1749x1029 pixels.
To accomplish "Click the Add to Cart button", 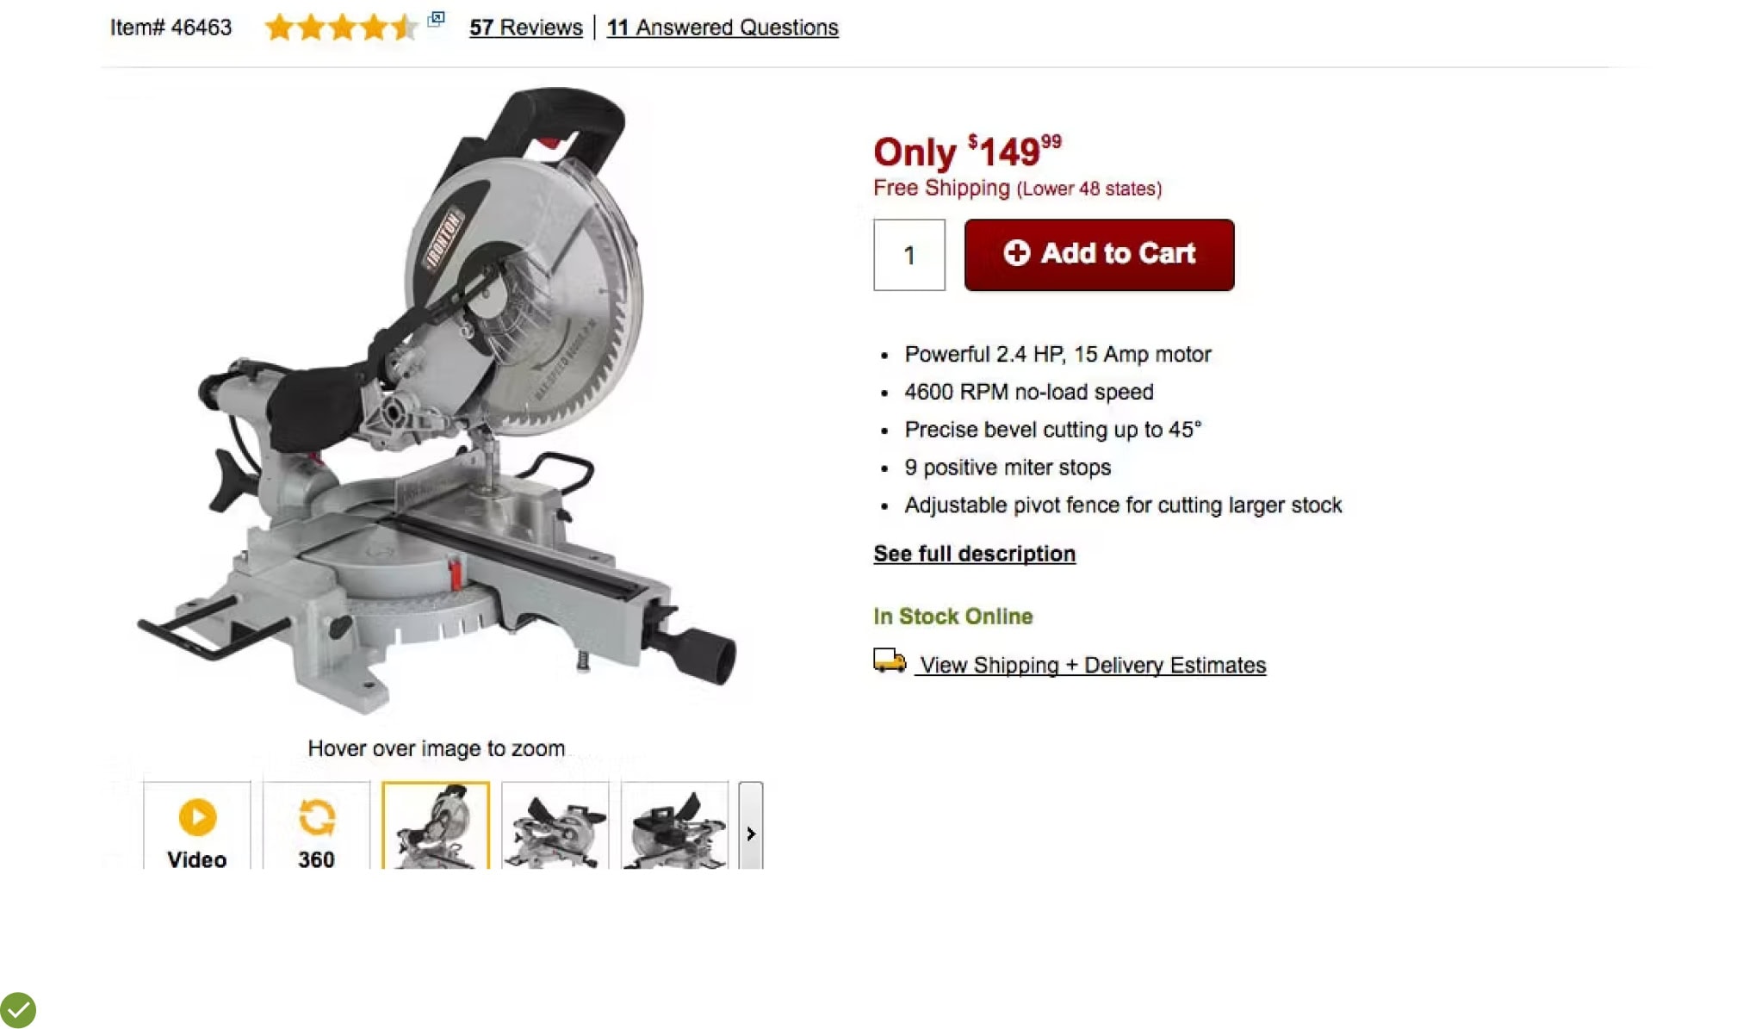I will (x=1099, y=255).
